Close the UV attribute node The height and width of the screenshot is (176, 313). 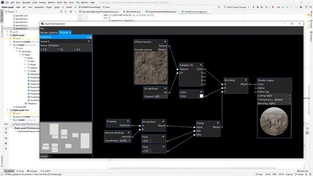pyautogui.click(x=165, y=88)
